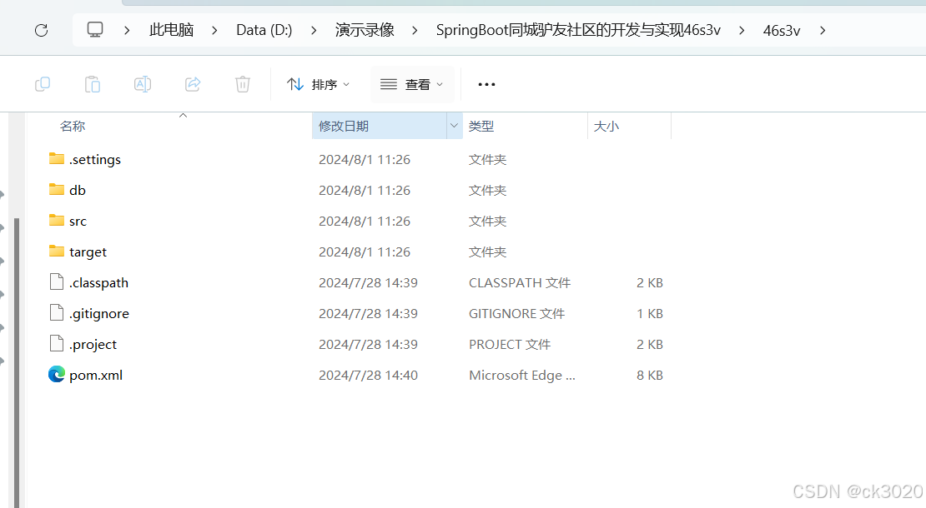
Task: Sort by the 名称 column header
Action: (x=73, y=126)
